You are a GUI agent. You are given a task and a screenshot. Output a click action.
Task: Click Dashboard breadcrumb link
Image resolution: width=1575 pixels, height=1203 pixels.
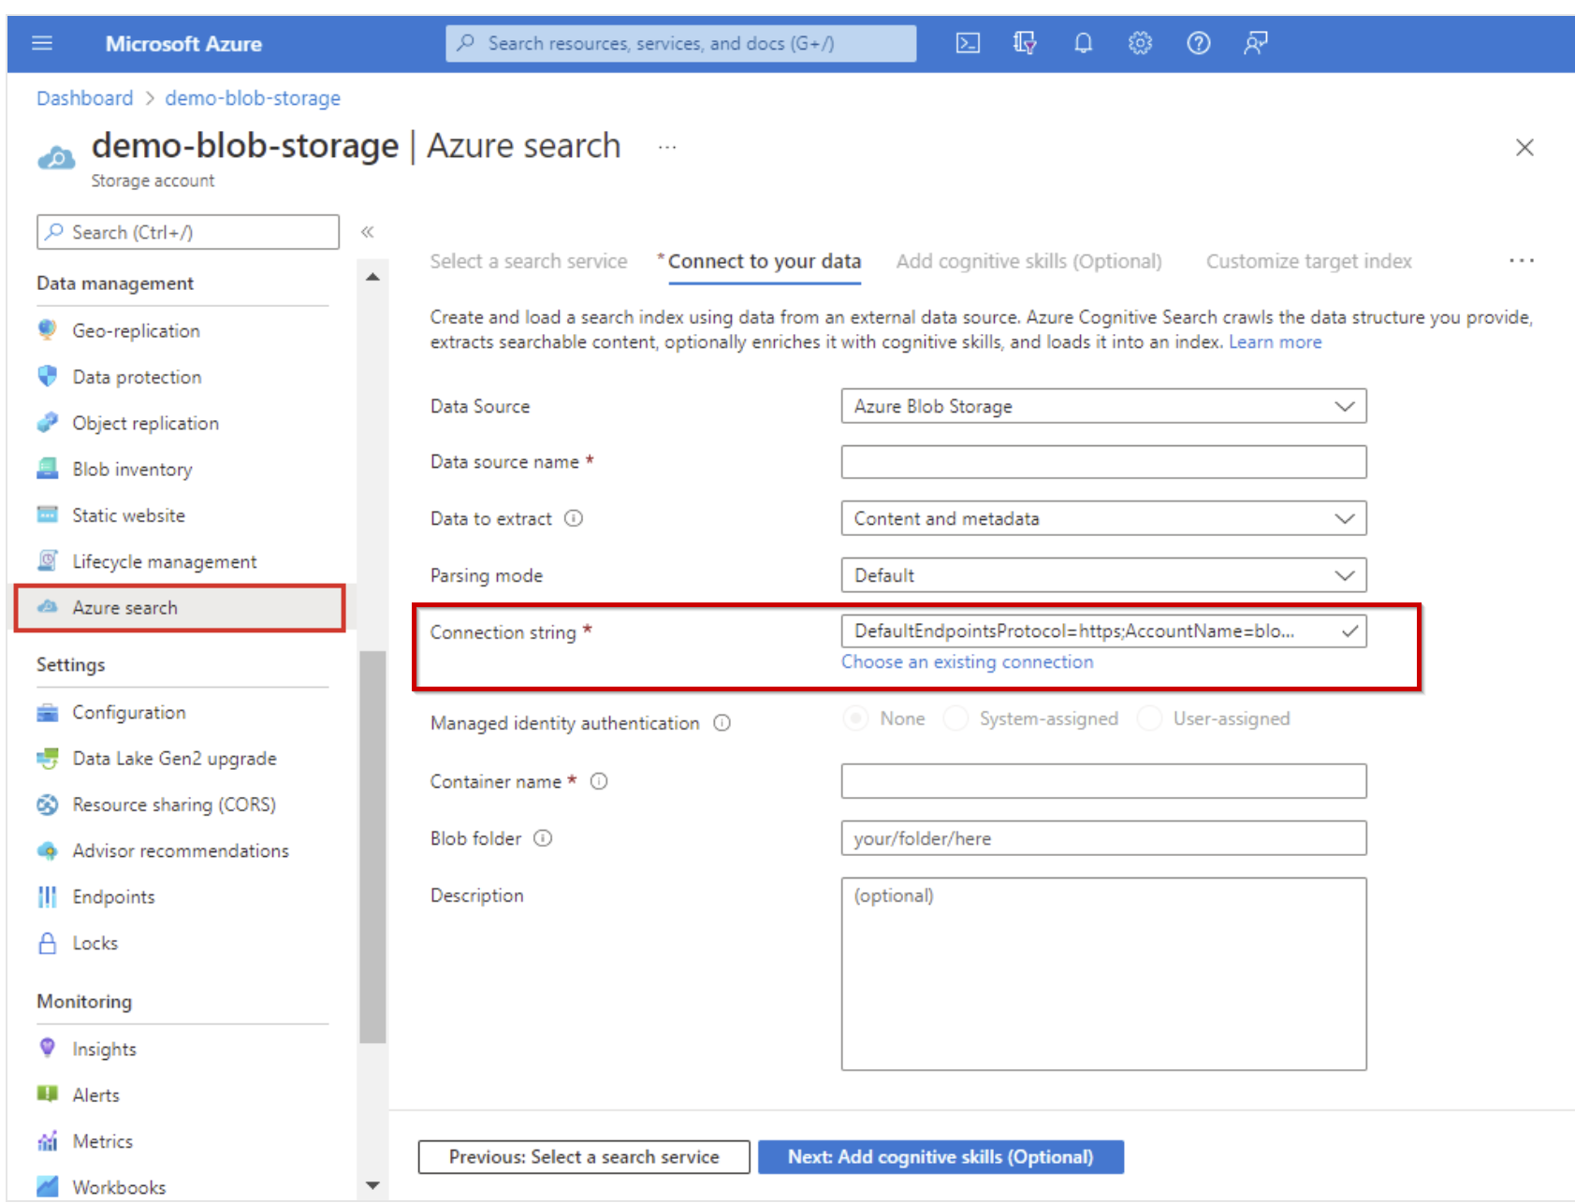click(x=84, y=98)
